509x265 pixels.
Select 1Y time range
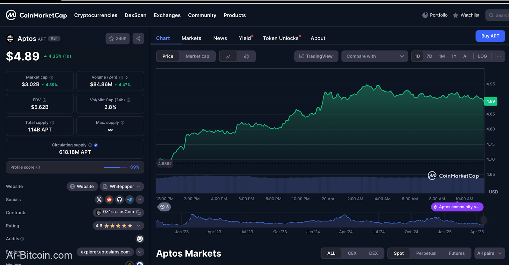pos(454,56)
